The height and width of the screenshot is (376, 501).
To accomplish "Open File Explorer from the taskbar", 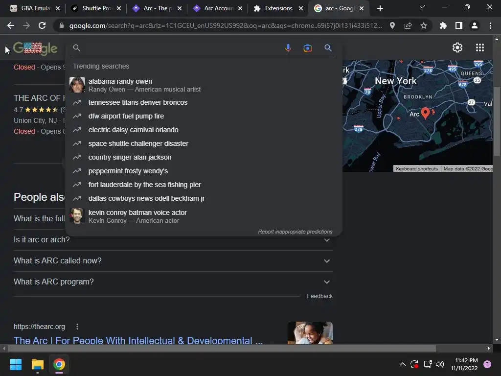I will coord(37,364).
